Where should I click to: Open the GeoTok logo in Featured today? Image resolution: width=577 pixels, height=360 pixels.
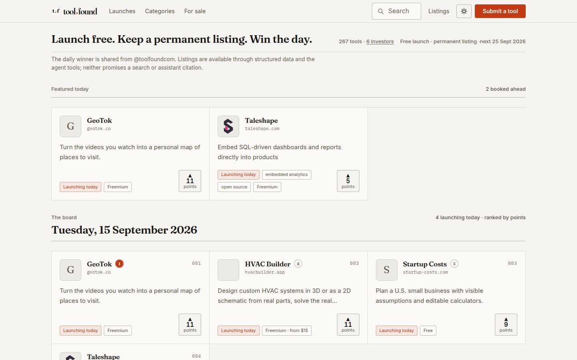[71, 126]
